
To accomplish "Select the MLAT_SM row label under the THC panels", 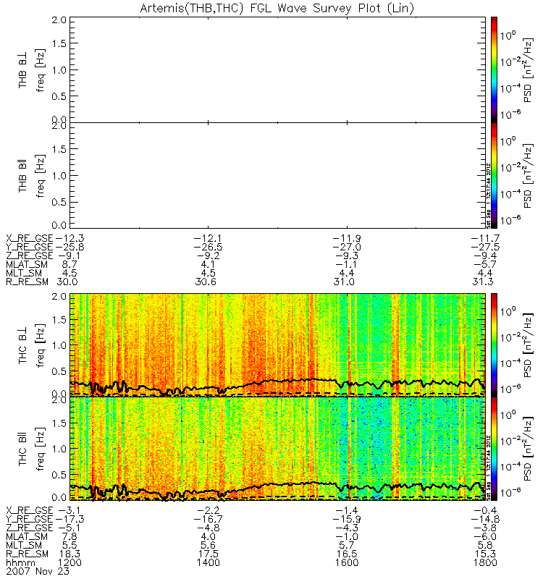I will (x=27, y=536).
